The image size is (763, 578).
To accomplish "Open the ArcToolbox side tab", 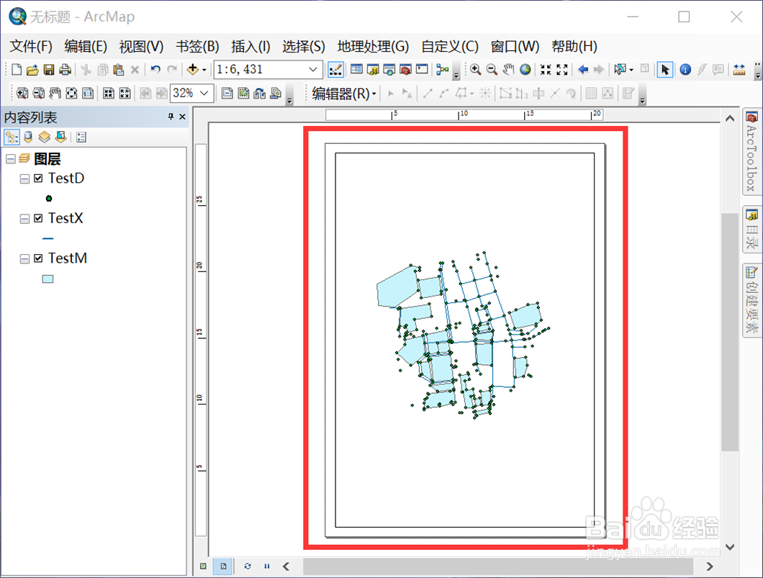I will click(x=751, y=152).
